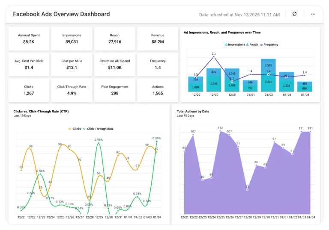Screen dimensions: 329x230
Task: Click the refresh data icon
Action: coord(294,14)
